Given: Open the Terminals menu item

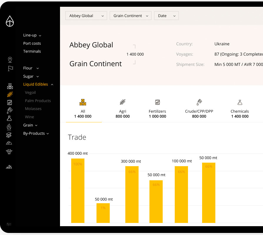Looking at the screenshot, I should point(32,51).
